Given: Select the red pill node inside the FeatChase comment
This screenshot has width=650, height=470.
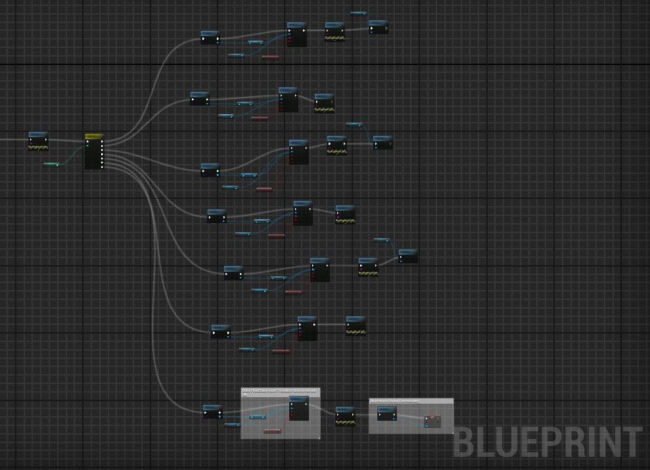Looking at the screenshot, I should click(x=272, y=431).
